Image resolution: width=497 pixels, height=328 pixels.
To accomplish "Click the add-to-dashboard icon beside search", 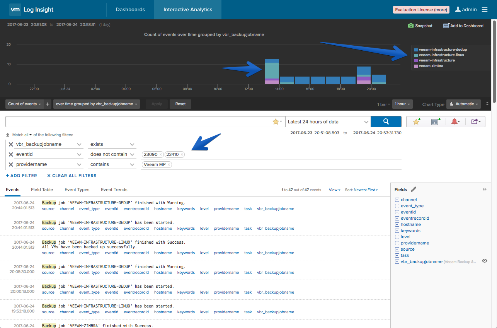I will pyautogui.click(x=436, y=121).
